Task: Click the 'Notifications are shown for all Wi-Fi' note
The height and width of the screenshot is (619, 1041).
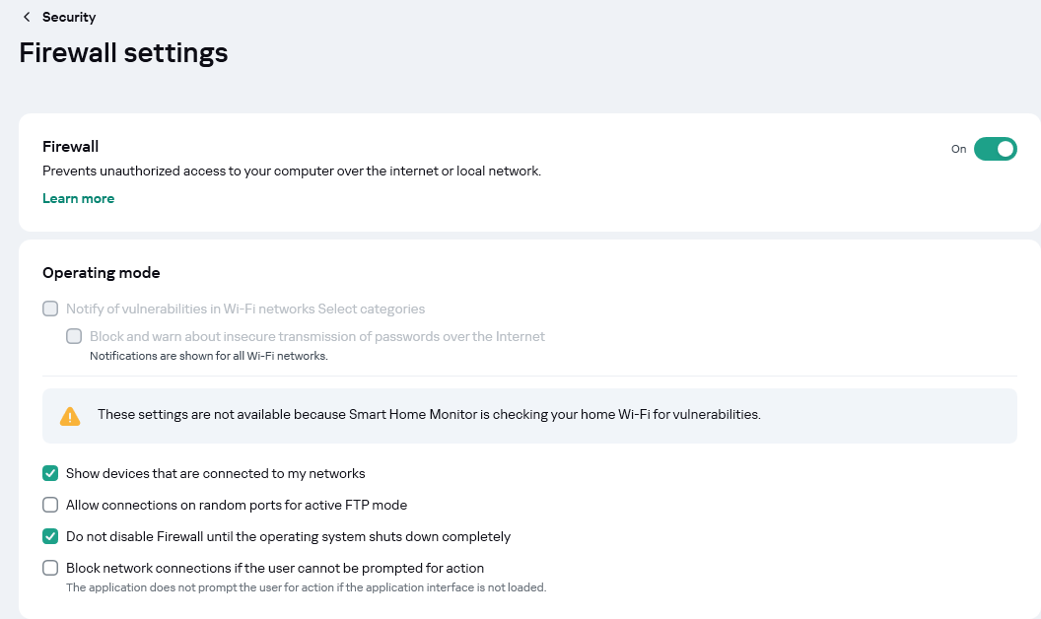Action: [208, 356]
